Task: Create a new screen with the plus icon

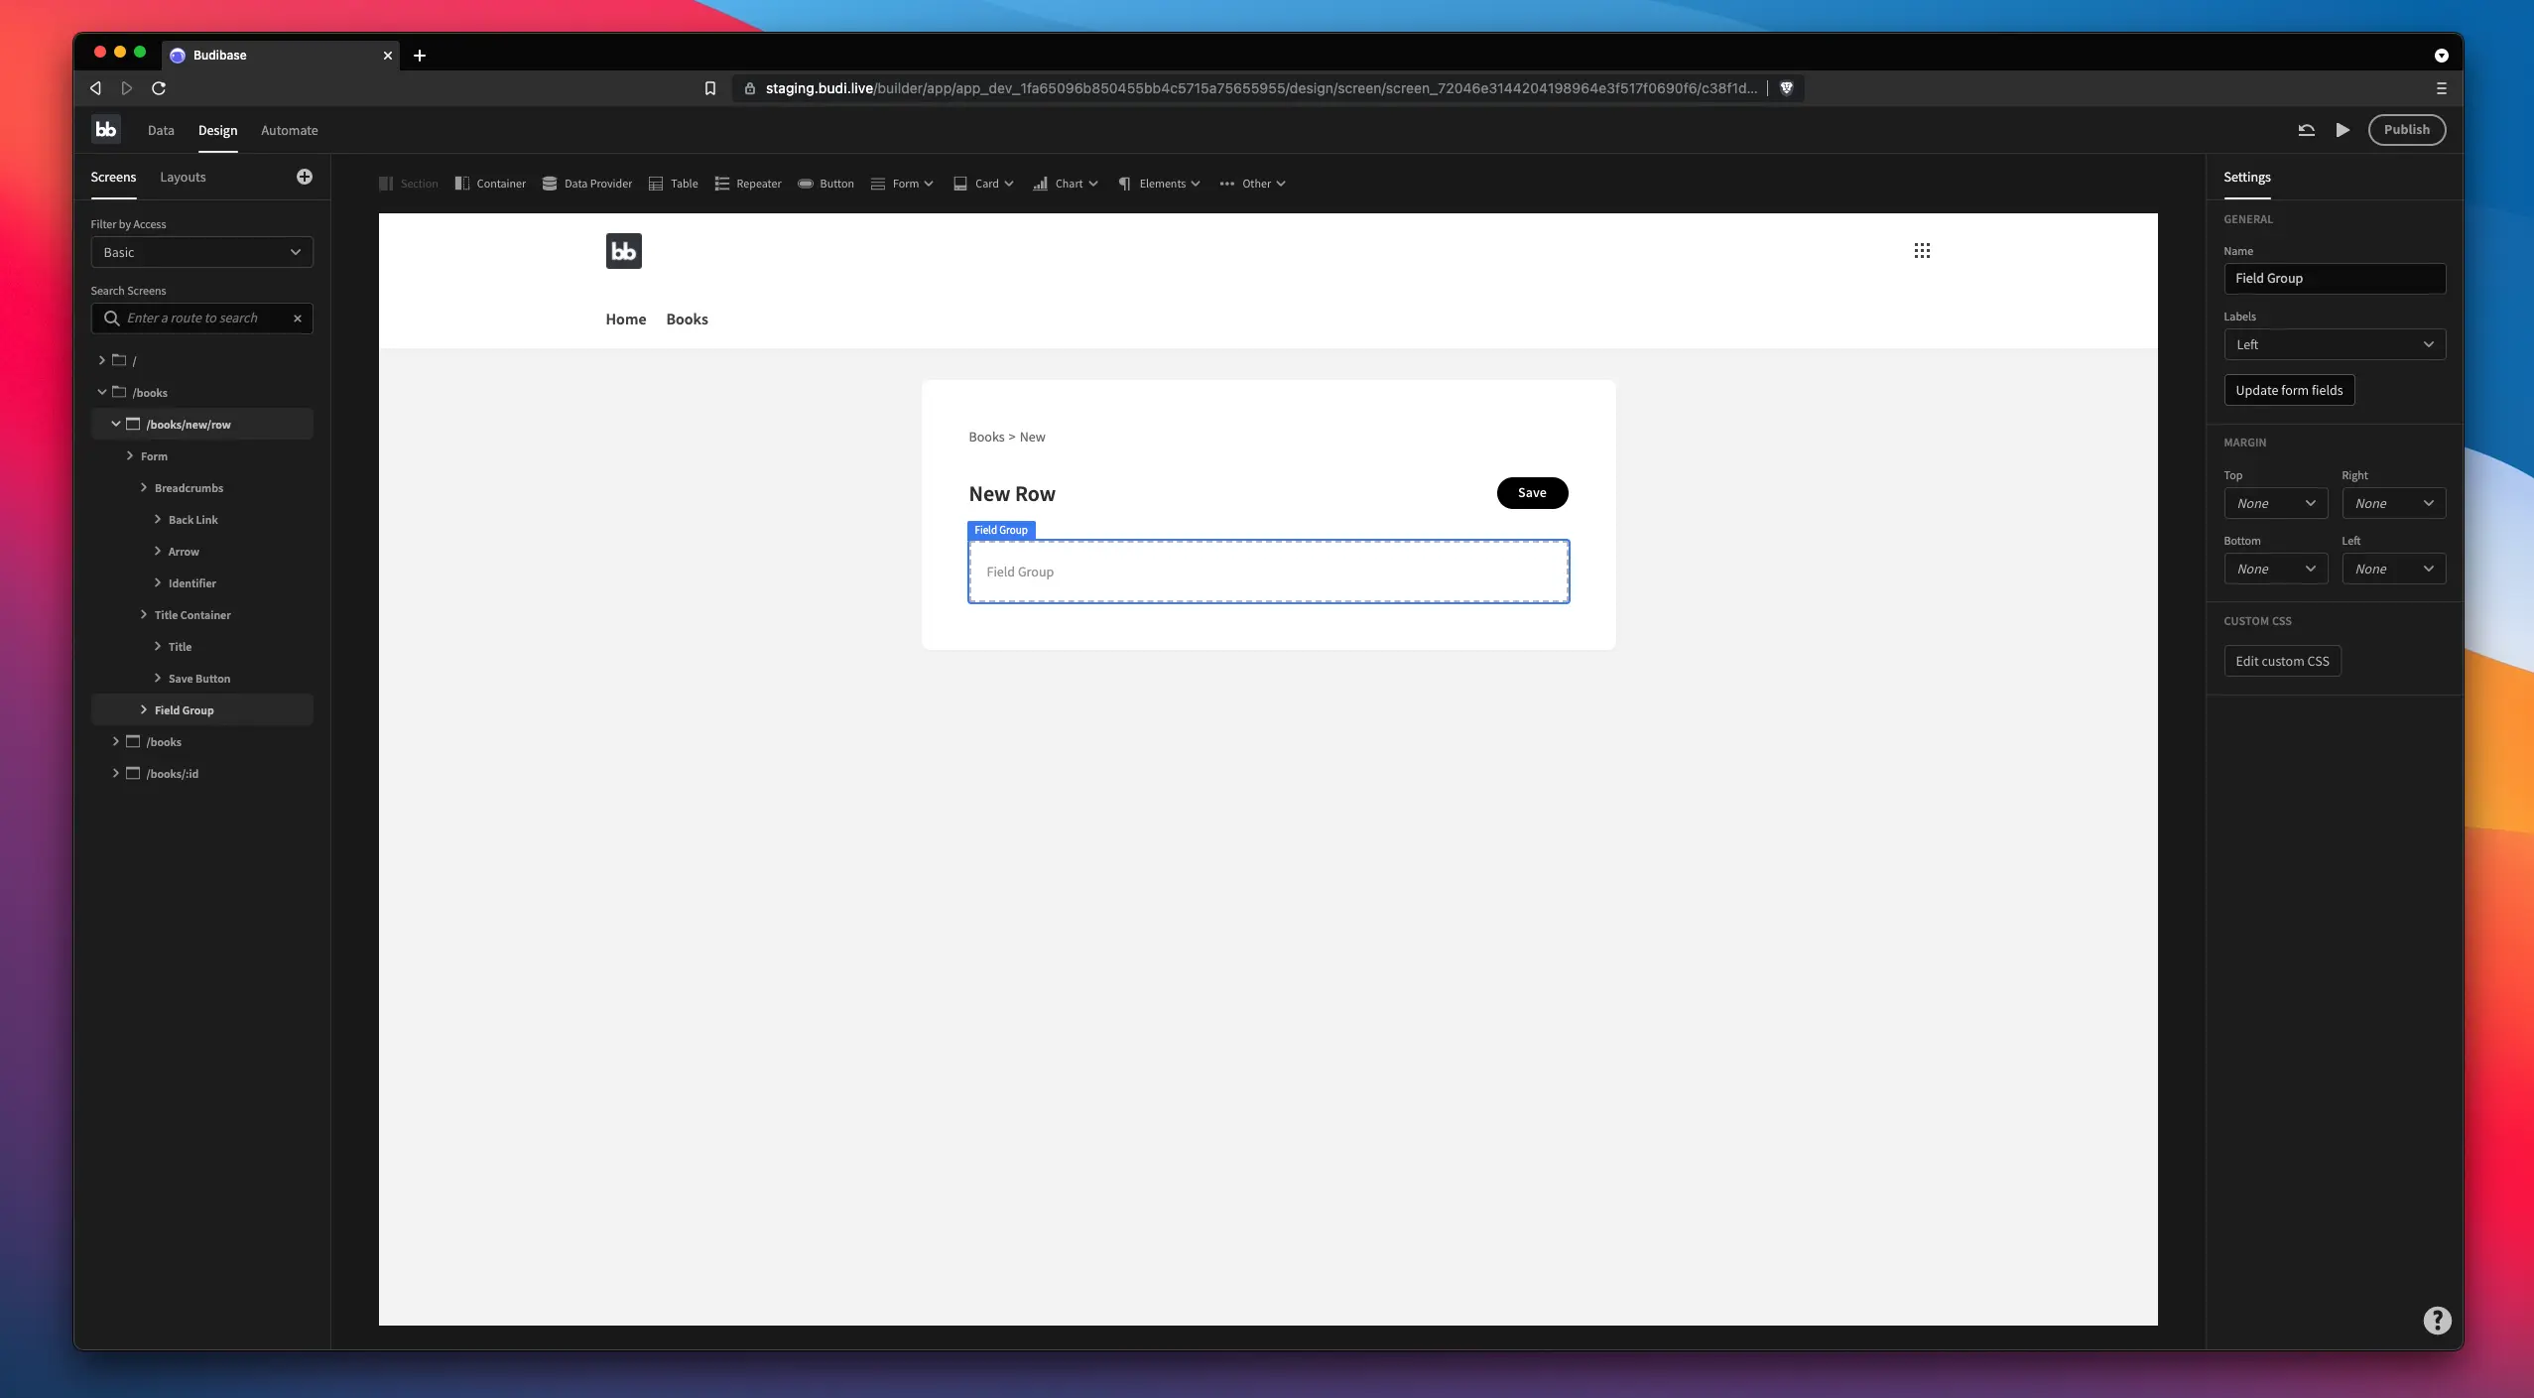Action: 304,176
